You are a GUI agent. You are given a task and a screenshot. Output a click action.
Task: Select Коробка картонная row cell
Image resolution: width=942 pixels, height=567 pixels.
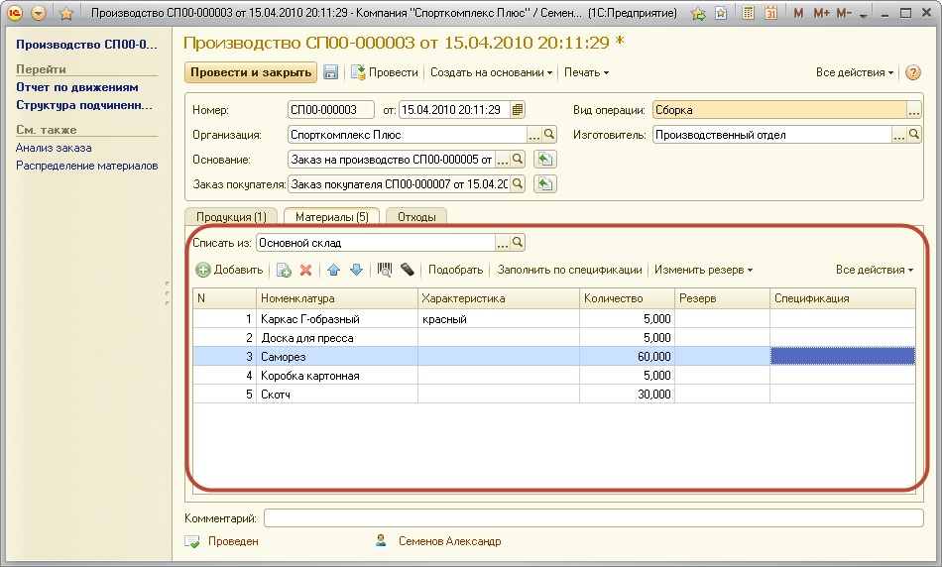[336, 376]
